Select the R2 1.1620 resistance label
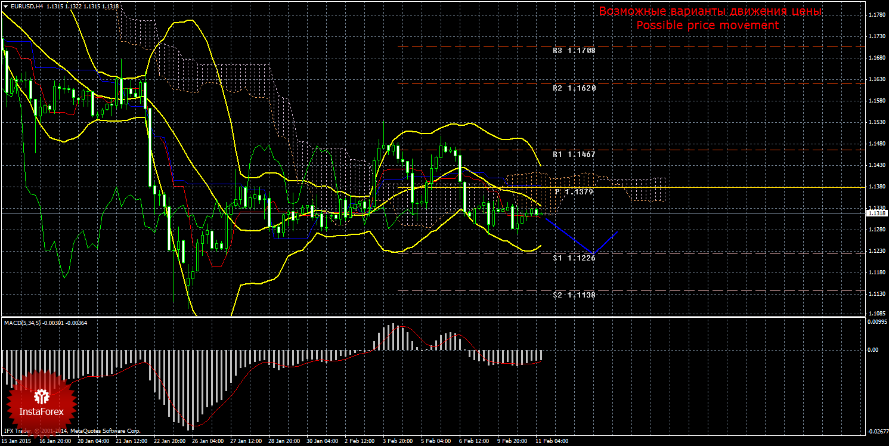Screen dimensions: 889x446 point(574,88)
